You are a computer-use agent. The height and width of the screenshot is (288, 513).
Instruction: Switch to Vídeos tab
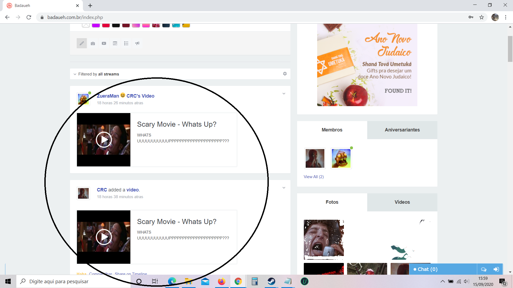[x=402, y=202]
